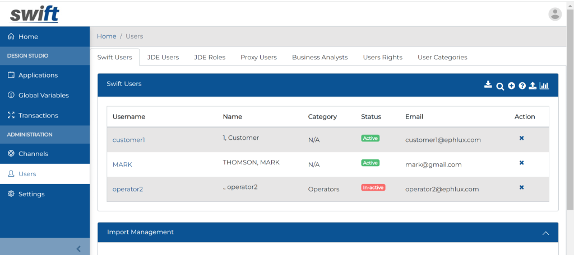Open Global Variables in the sidebar
The image size is (574, 255).
click(x=43, y=95)
